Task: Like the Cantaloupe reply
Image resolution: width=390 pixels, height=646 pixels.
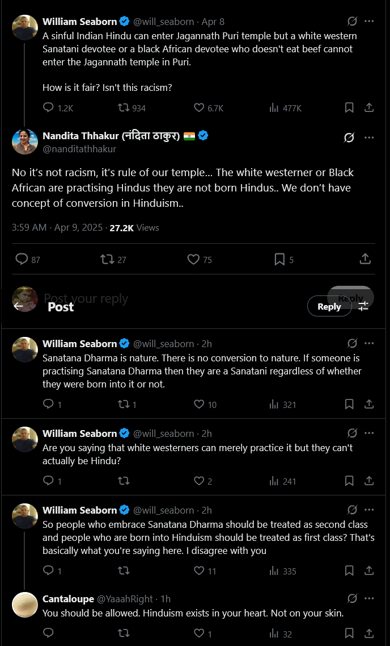Action: coord(199,634)
